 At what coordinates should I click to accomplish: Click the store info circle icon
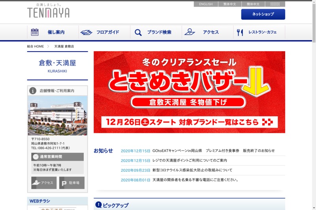[33, 91]
